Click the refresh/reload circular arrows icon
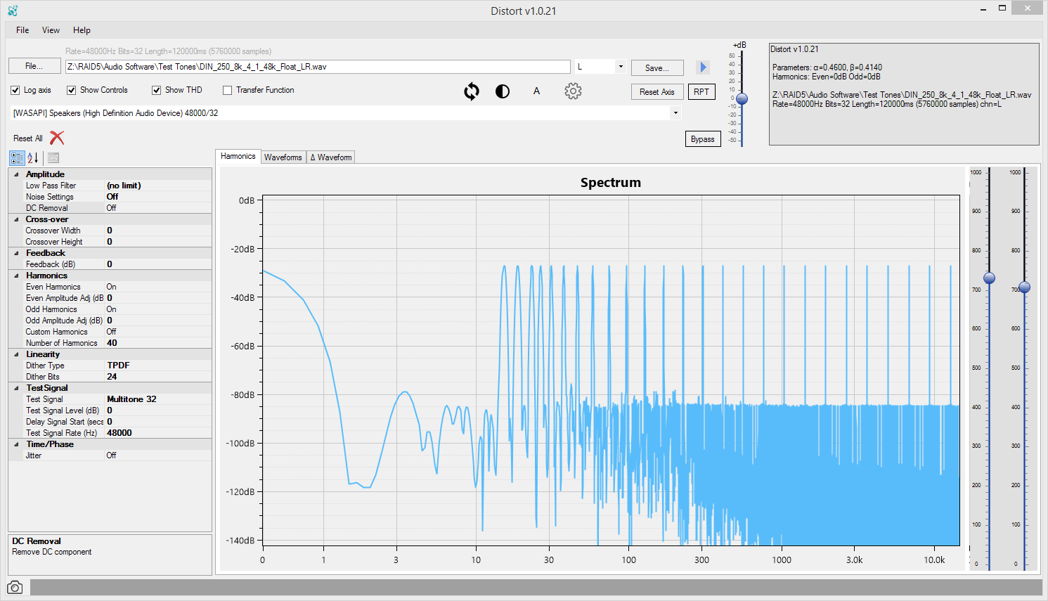The height and width of the screenshot is (601, 1048). click(x=472, y=91)
